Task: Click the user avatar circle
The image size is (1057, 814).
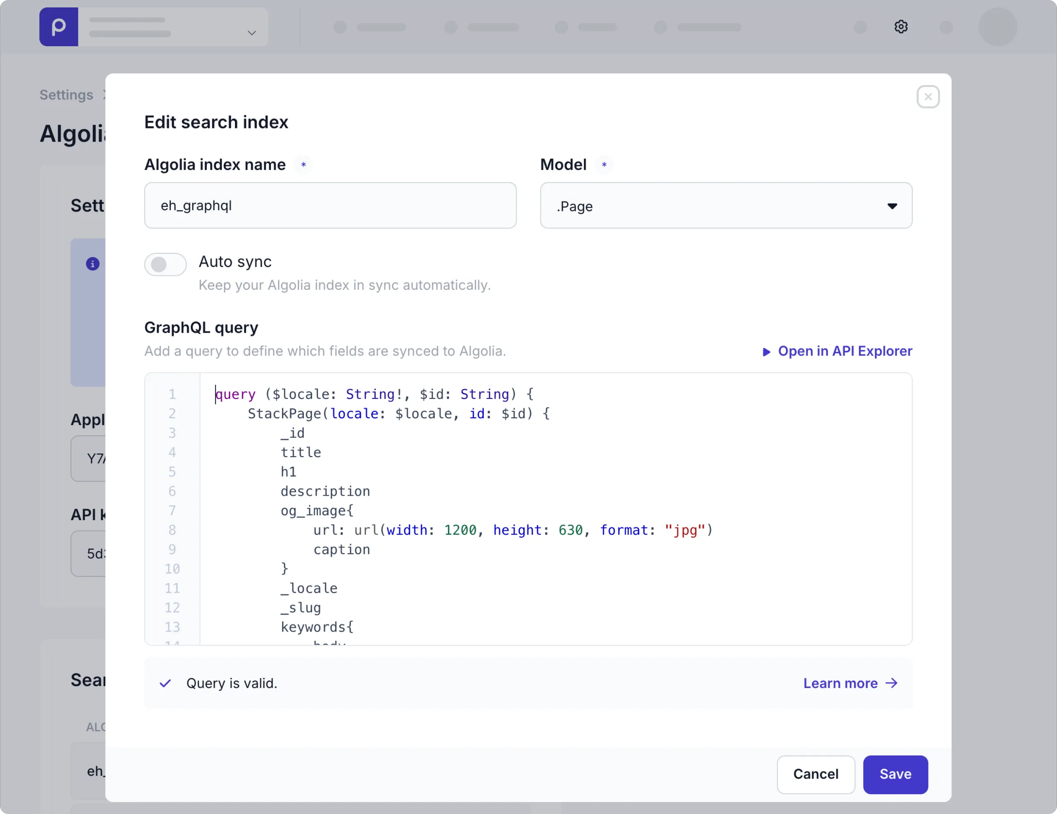Action: pyautogui.click(x=998, y=26)
